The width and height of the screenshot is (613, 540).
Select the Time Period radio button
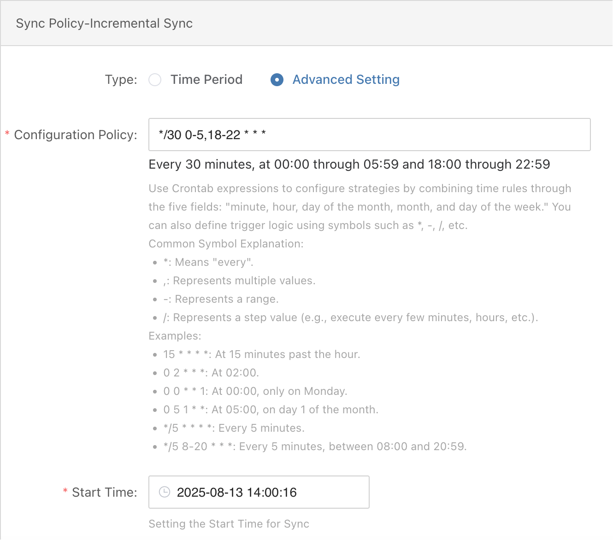pyautogui.click(x=155, y=80)
